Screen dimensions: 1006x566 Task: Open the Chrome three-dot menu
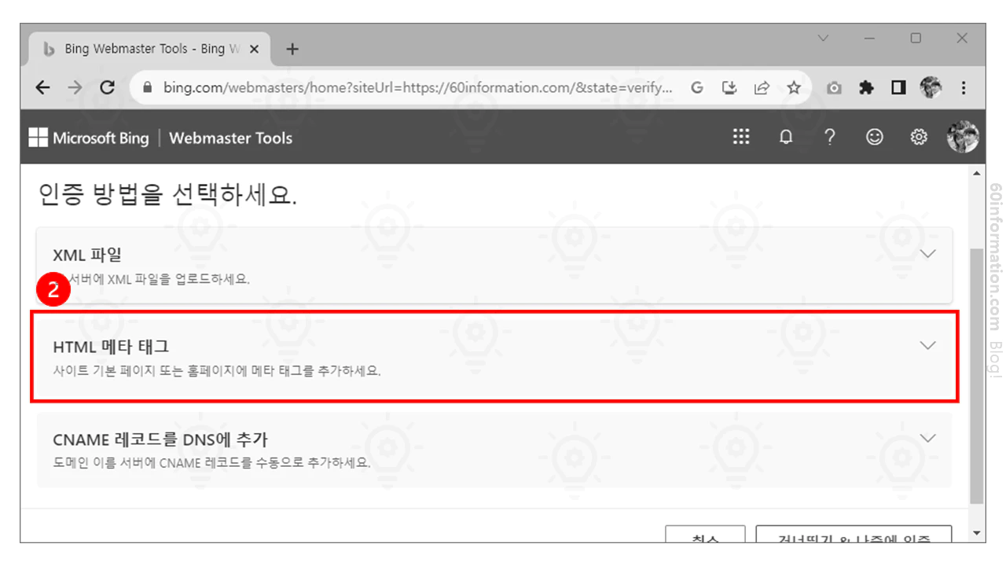coord(963,87)
